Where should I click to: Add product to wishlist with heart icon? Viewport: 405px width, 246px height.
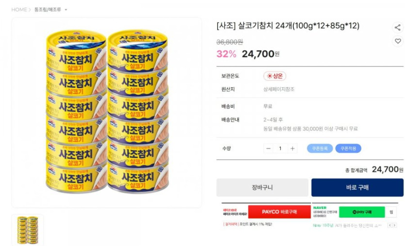point(397,41)
